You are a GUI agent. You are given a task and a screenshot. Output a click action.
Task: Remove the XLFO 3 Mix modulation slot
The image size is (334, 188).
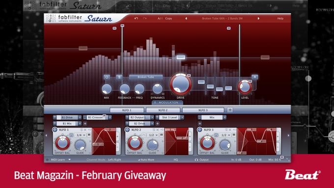pyautogui.click(x=224, y=117)
